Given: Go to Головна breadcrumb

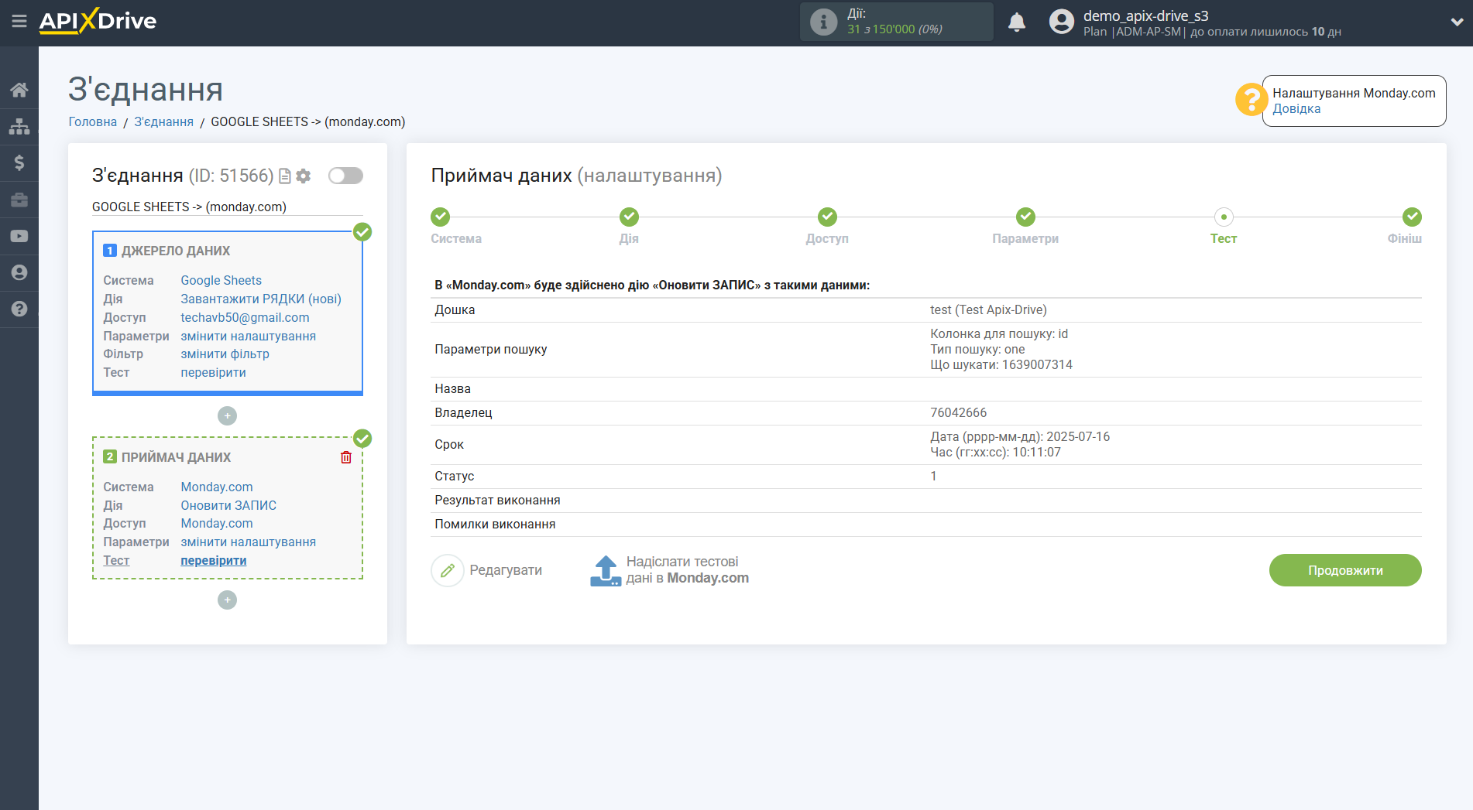Looking at the screenshot, I should (x=93, y=121).
